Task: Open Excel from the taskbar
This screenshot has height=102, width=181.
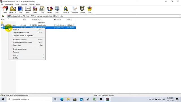Action: [94, 99]
